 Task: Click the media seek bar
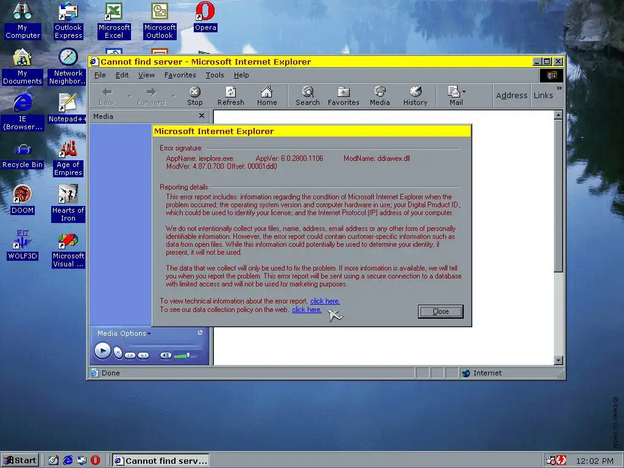(x=165, y=346)
